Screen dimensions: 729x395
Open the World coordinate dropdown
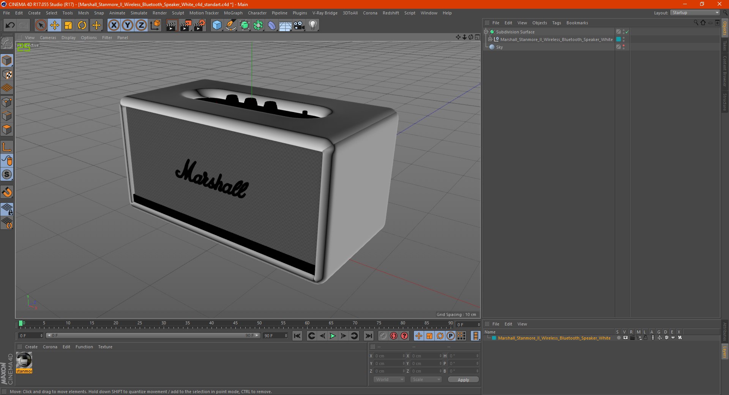pos(389,379)
